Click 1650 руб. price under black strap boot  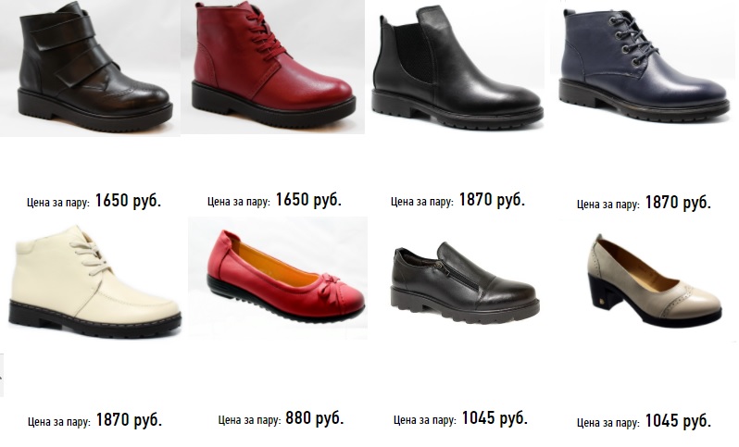[x=128, y=201]
